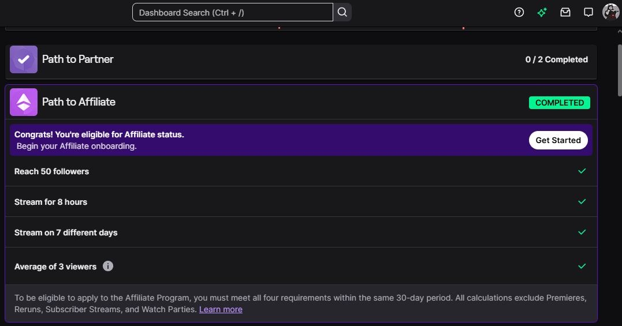This screenshot has height=326, width=622.
Task: Open the inbox notifications icon
Action: (x=565, y=12)
